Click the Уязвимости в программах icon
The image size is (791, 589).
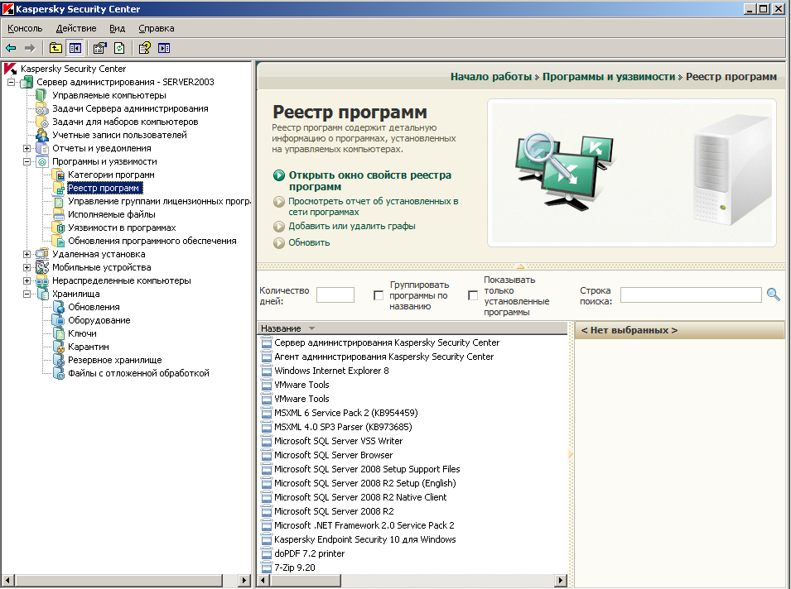(59, 227)
